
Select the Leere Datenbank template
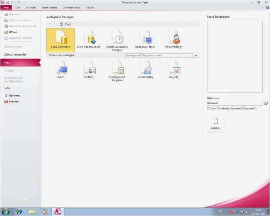point(61,40)
